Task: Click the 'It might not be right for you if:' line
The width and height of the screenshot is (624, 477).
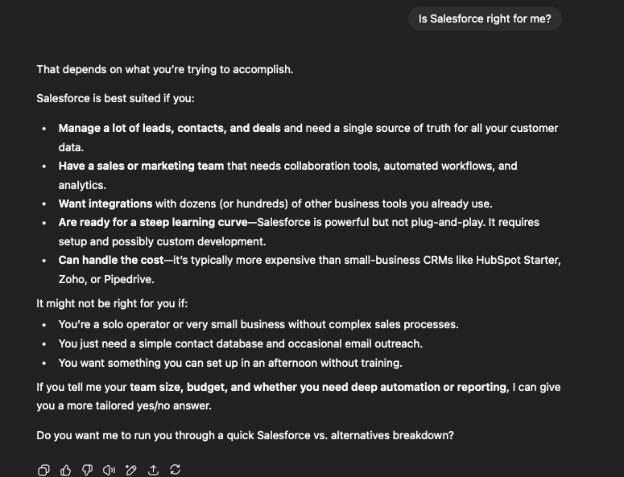Action: 112,304
